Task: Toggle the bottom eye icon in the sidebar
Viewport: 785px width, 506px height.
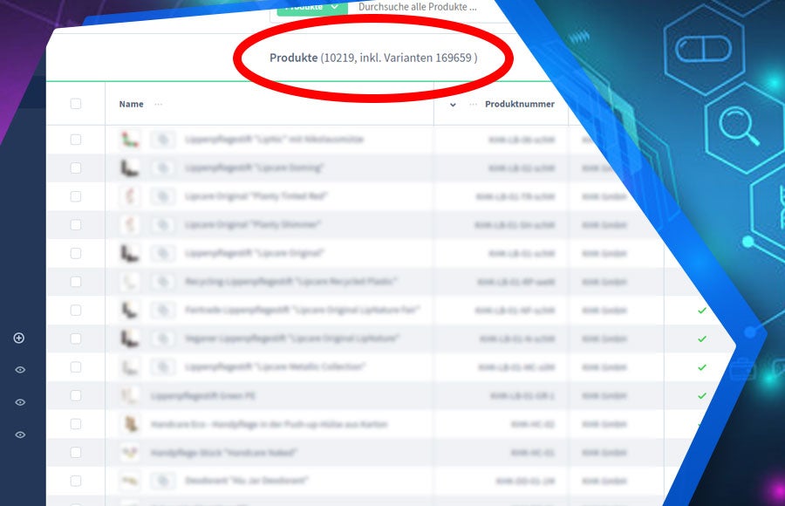Action: tap(19, 434)
